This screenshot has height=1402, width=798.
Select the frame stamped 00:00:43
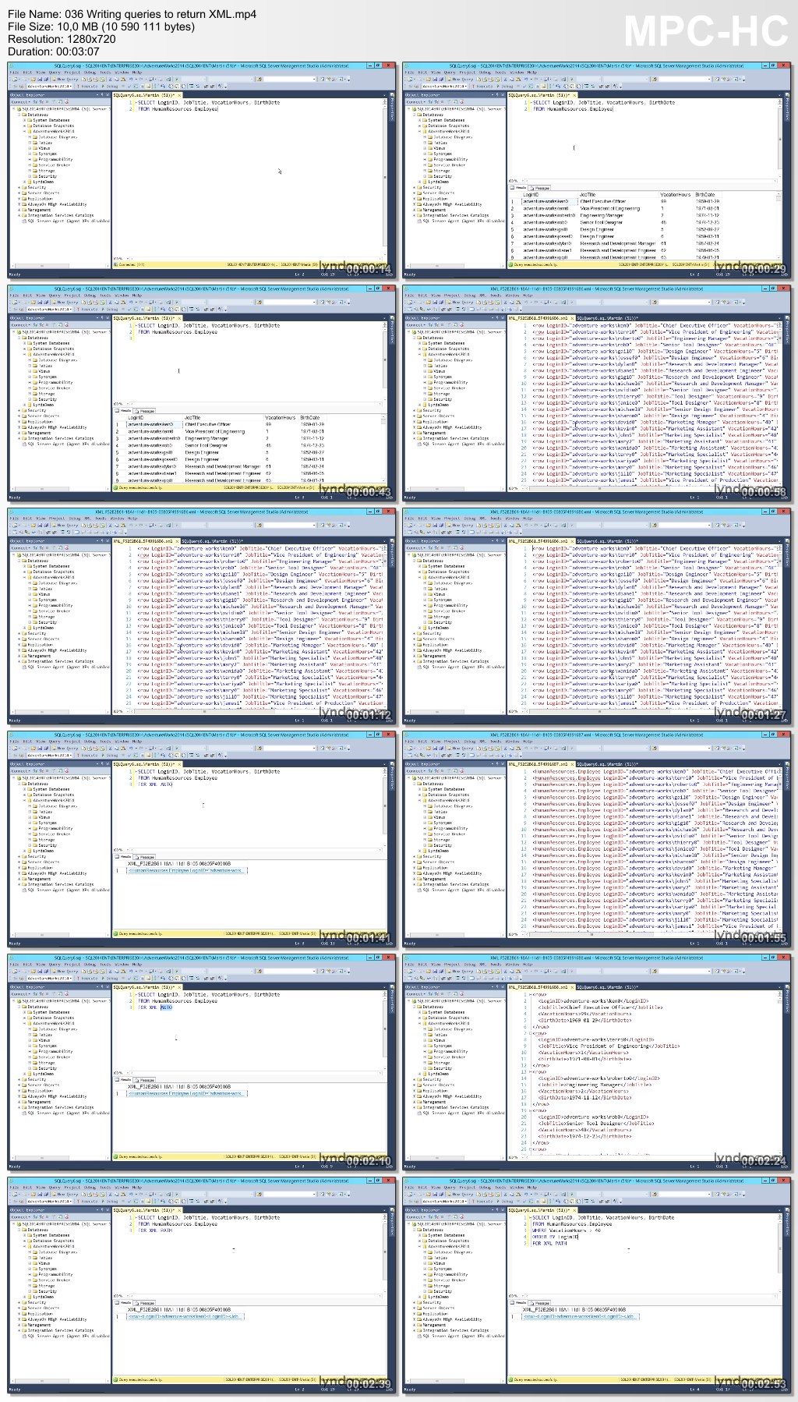tap(202, 393)
